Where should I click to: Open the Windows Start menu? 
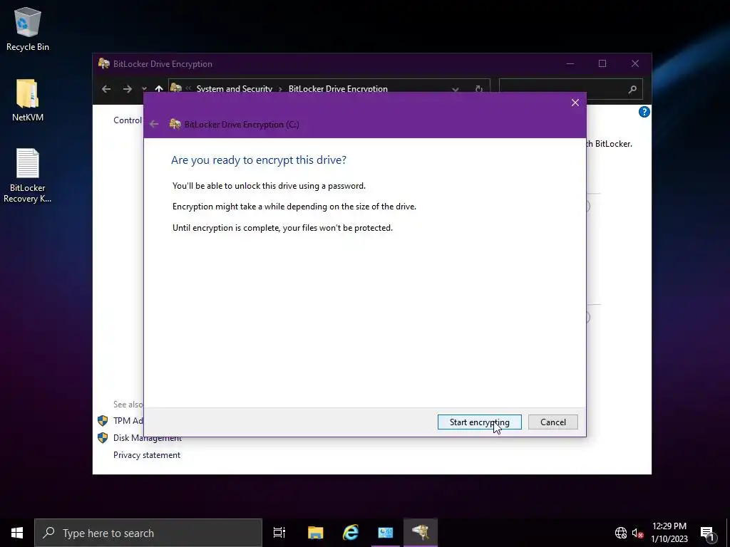coord(17,533)
